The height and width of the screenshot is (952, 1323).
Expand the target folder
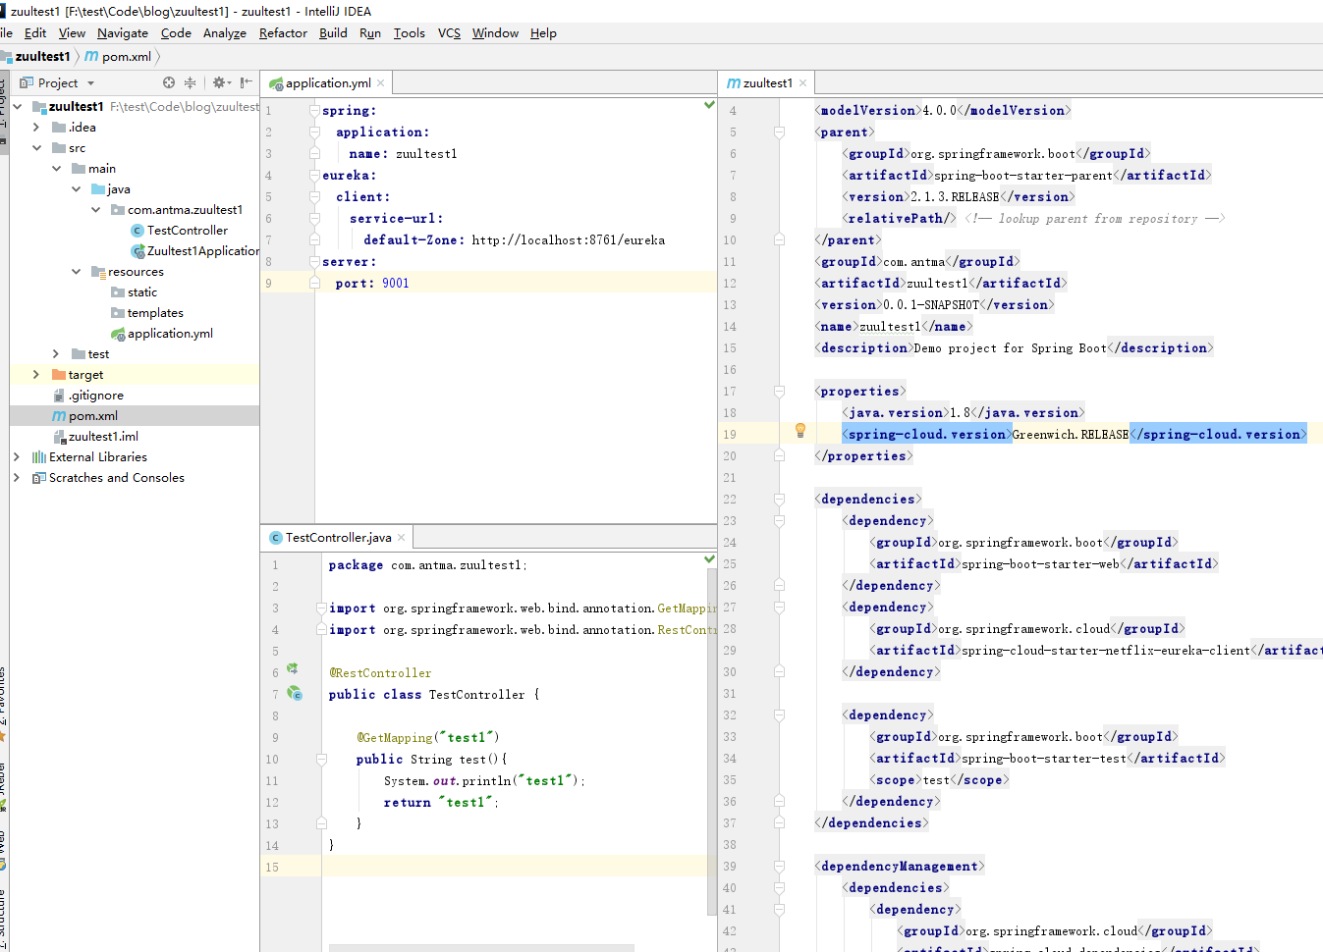click(x=36, y=375)
